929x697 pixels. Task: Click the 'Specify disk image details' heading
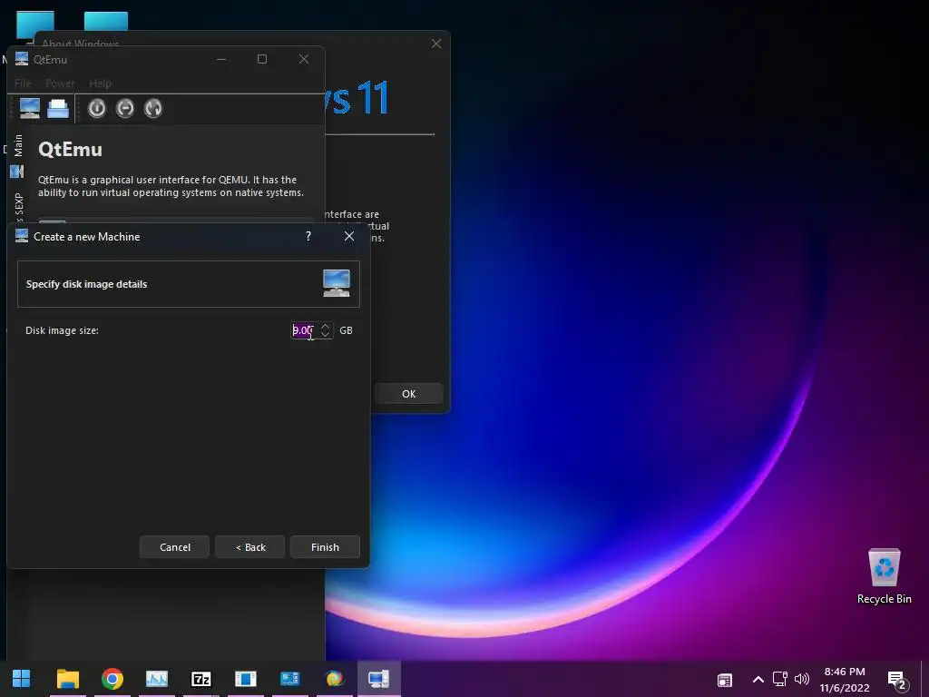[x=86, y=284]
